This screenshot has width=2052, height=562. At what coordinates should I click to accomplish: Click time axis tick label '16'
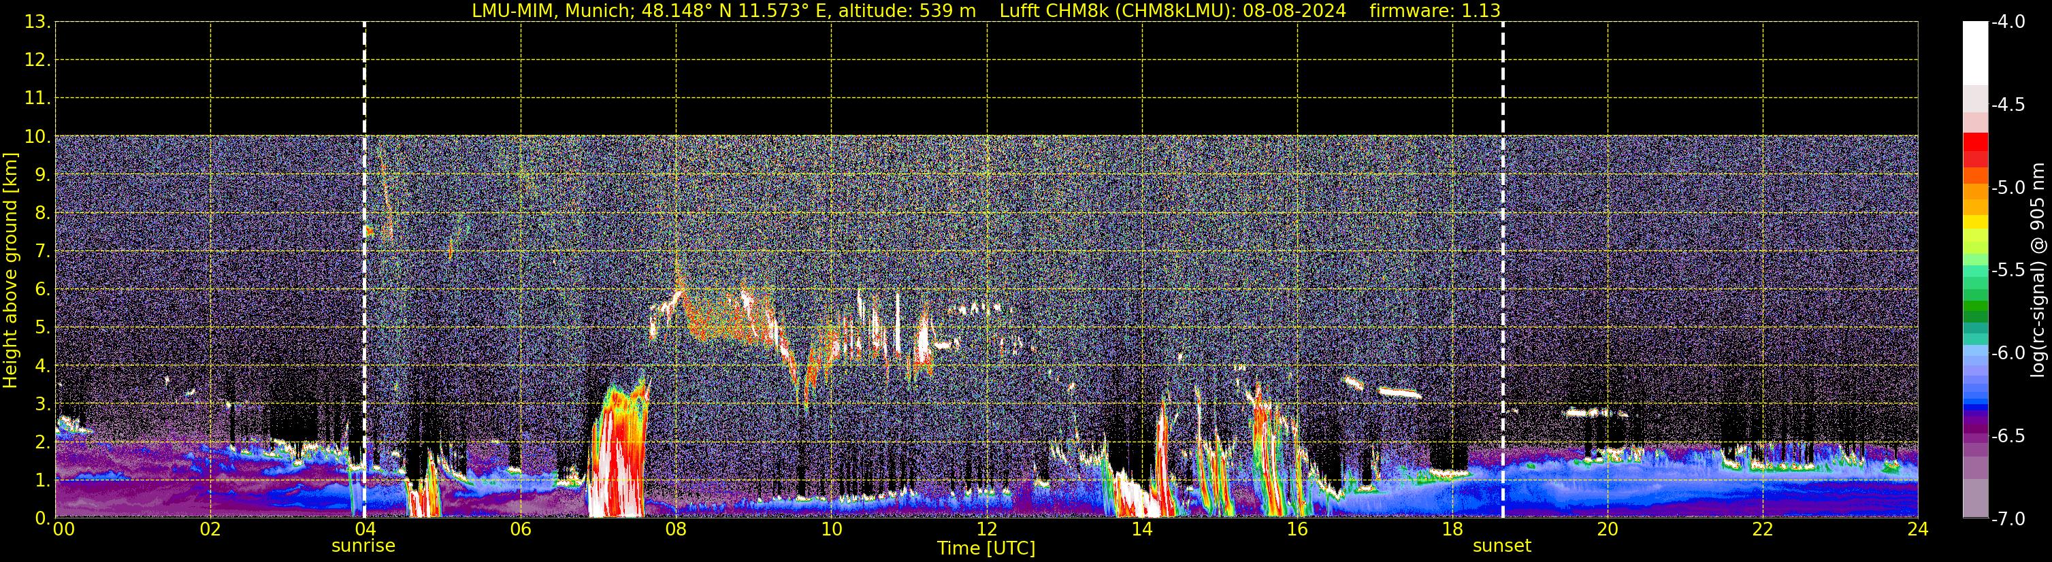pos(1297,529)
